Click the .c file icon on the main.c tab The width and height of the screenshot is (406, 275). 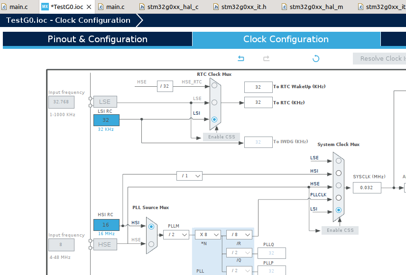[4, 7]
